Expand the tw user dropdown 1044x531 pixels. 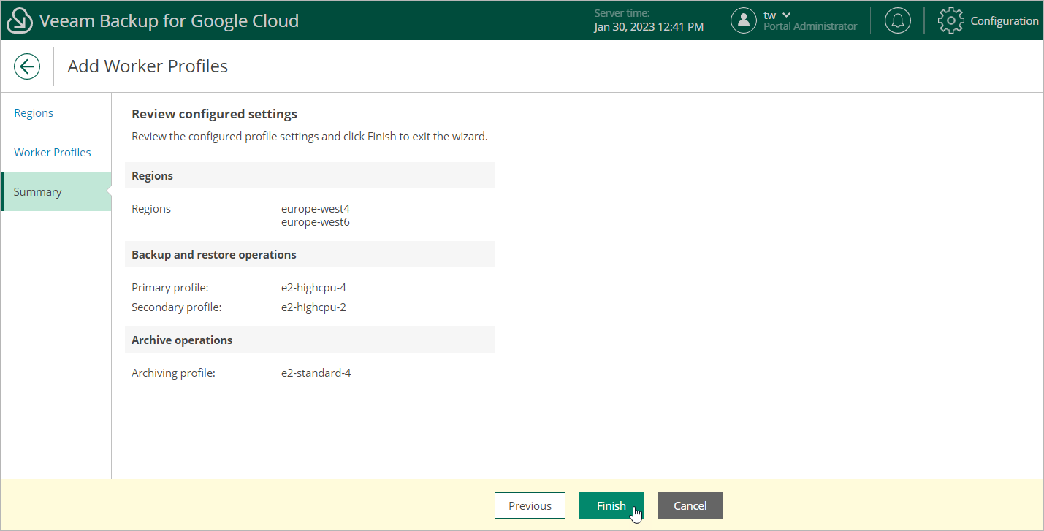click(777, 15)
